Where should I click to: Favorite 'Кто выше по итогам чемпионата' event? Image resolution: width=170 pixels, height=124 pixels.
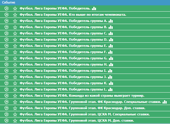15,15
